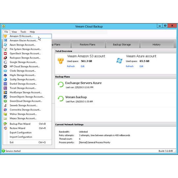Click the Amazon Glacier Account icon
178x178 pixels.
[x=5, y=41]
